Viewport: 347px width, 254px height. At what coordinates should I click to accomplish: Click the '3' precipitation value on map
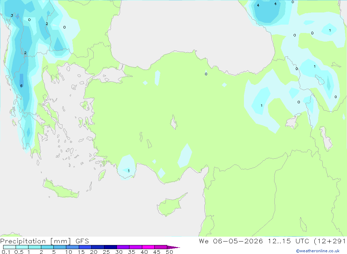tap(12, 16)
